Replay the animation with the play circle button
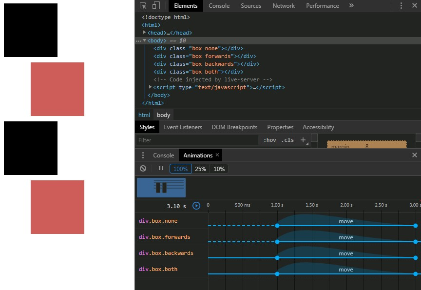The image size is (421, 290). click(x=196, y=206)
